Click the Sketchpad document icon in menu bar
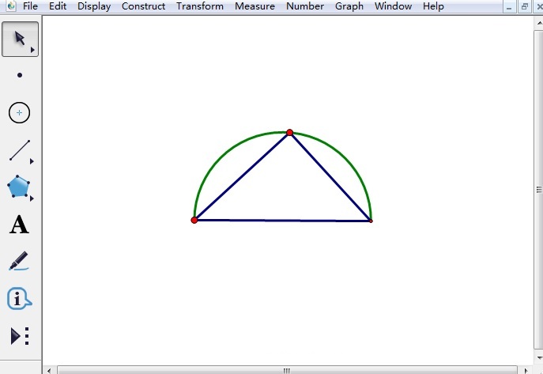Viewport: 543px width, 374px height. click(11, 6)
